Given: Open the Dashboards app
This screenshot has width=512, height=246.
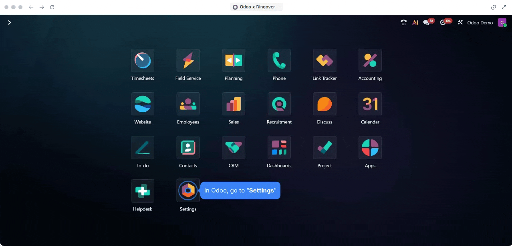Looking at the screenshot, I should click(279, 147).
